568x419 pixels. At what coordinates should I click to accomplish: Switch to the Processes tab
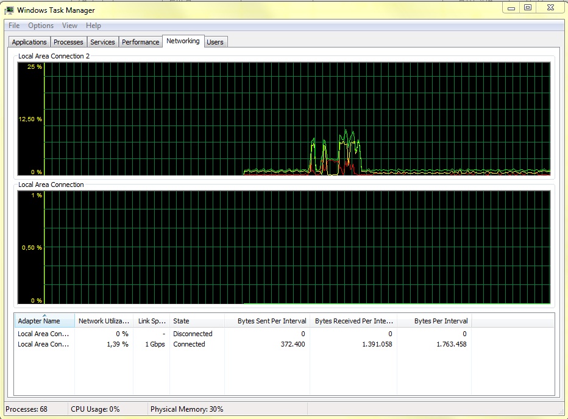pos(68,42)
